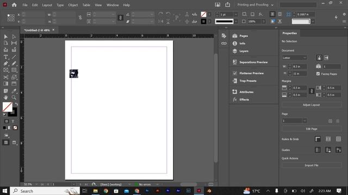Screen dimensions: 348x195
Task: Select the Gap tool
Action: [x=14, y=43]
